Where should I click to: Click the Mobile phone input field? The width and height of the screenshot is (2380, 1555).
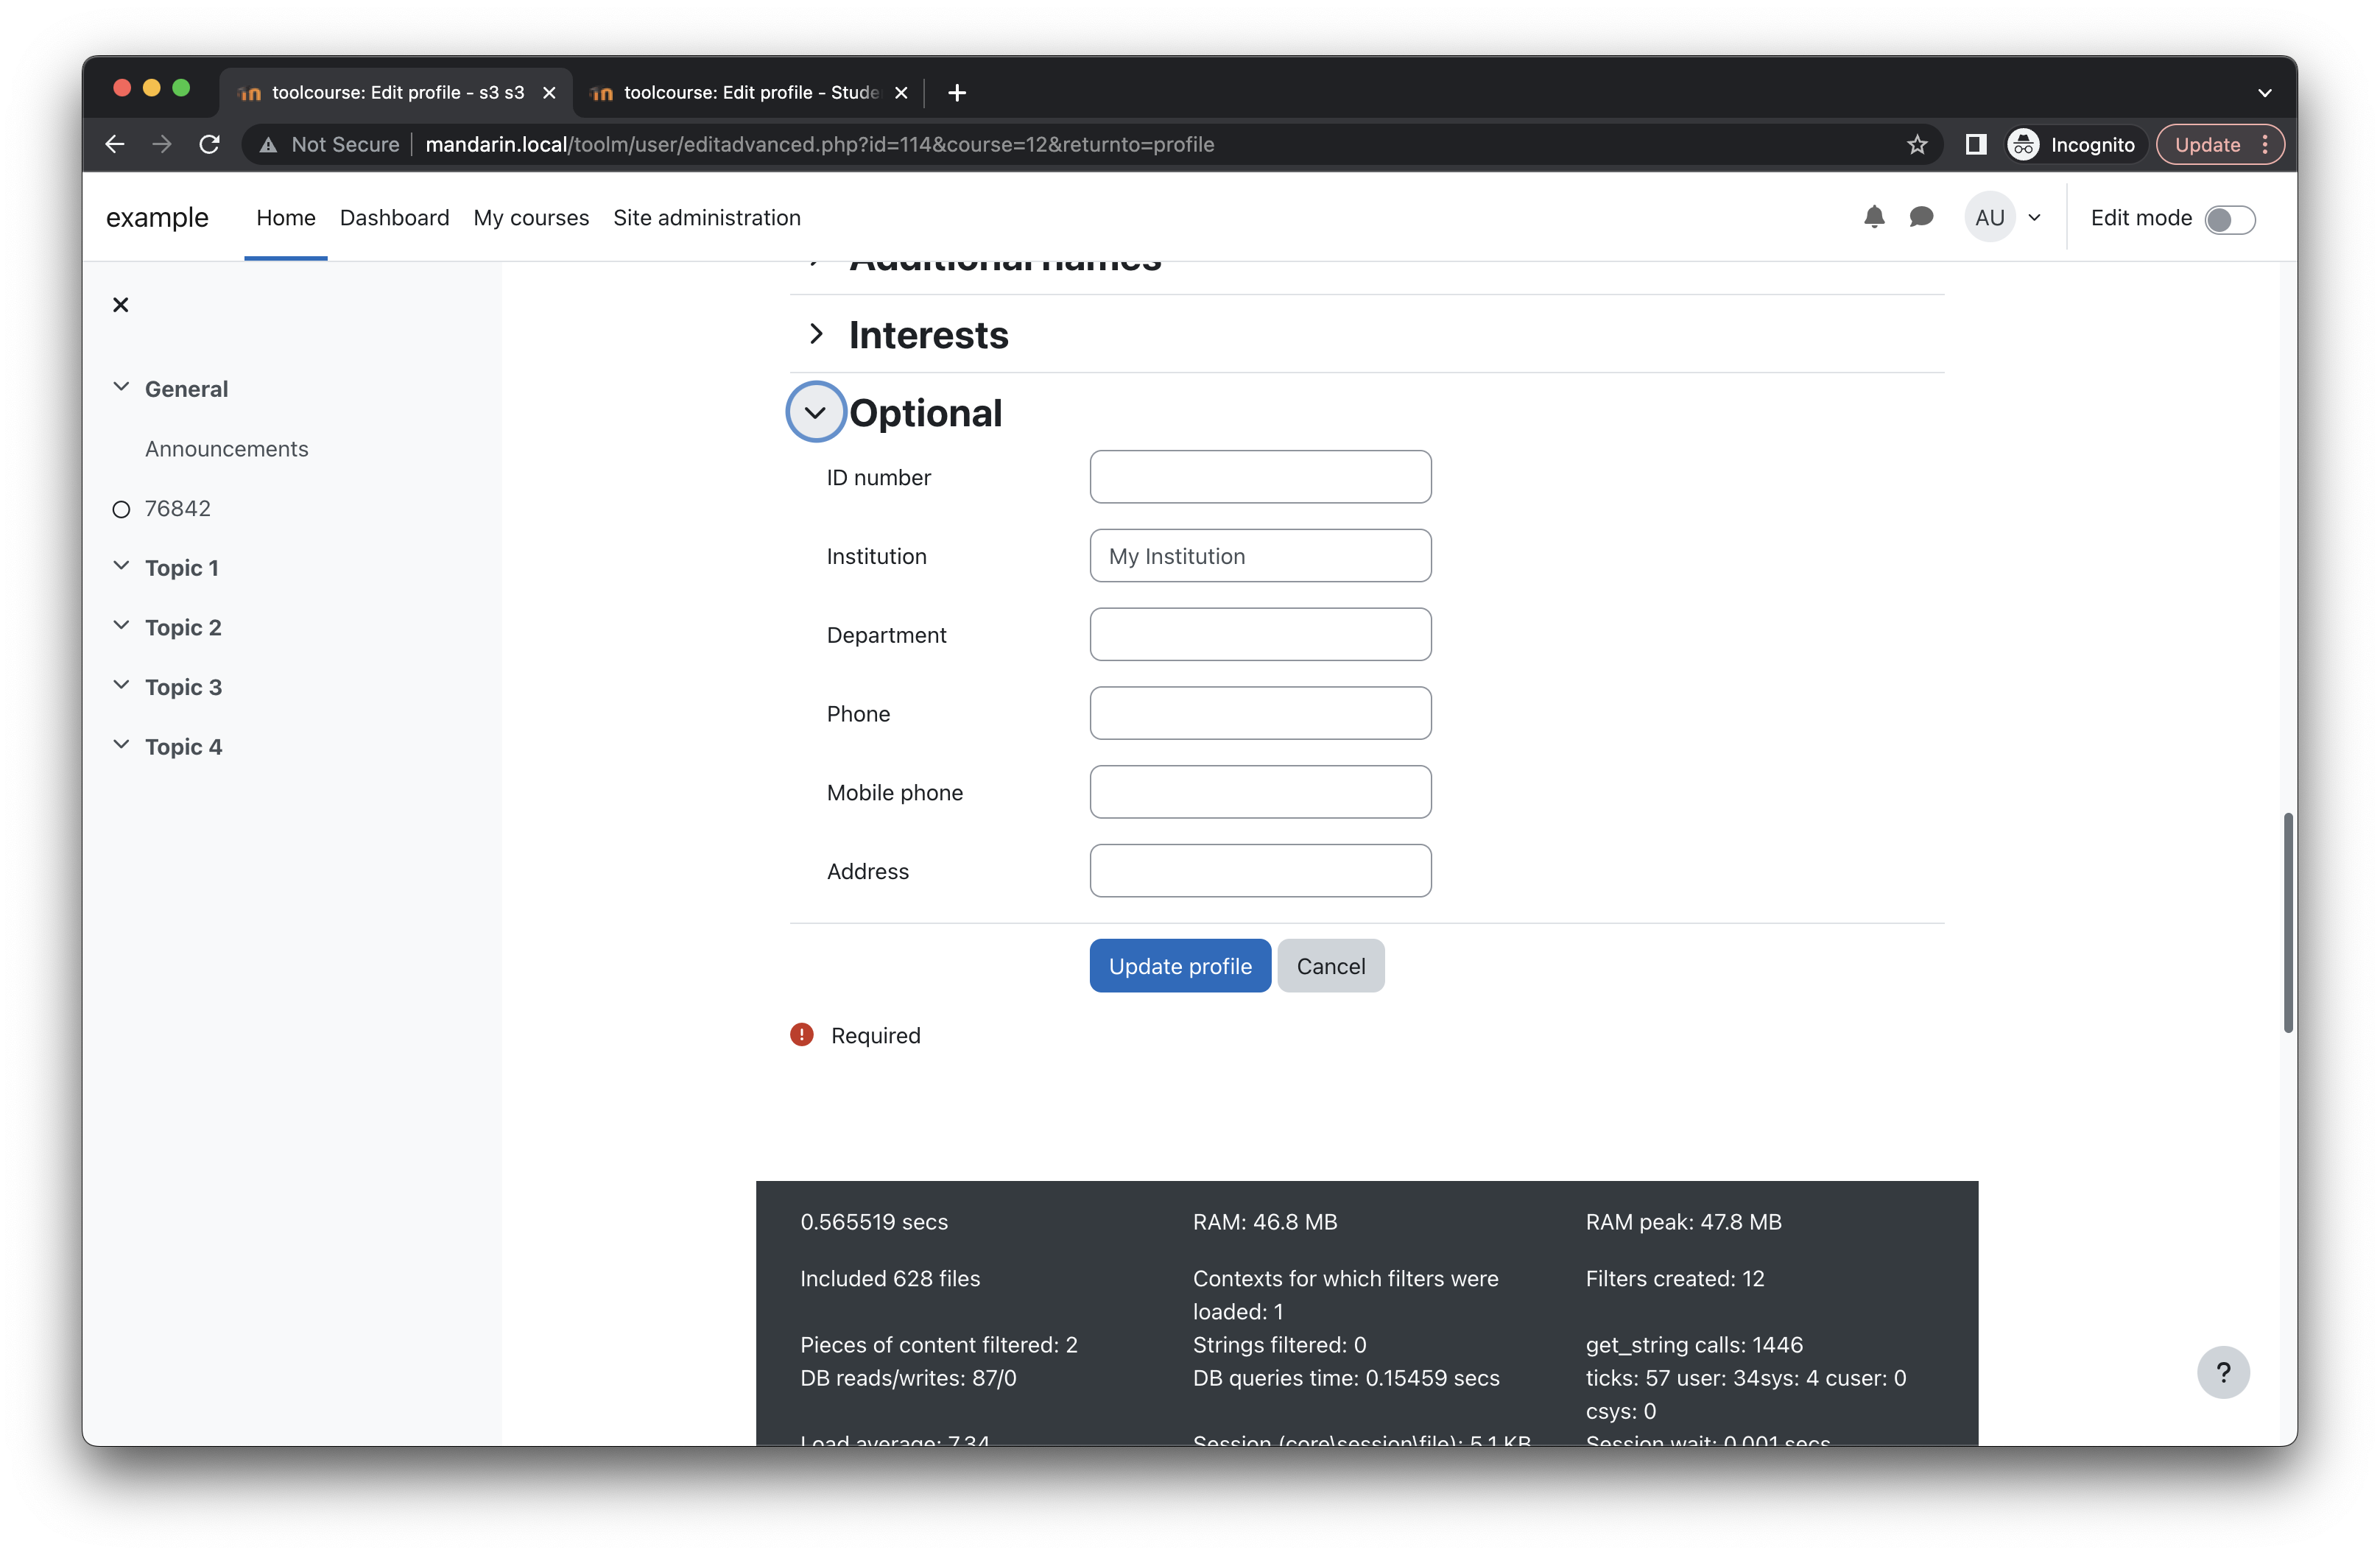pos(1260,792)
